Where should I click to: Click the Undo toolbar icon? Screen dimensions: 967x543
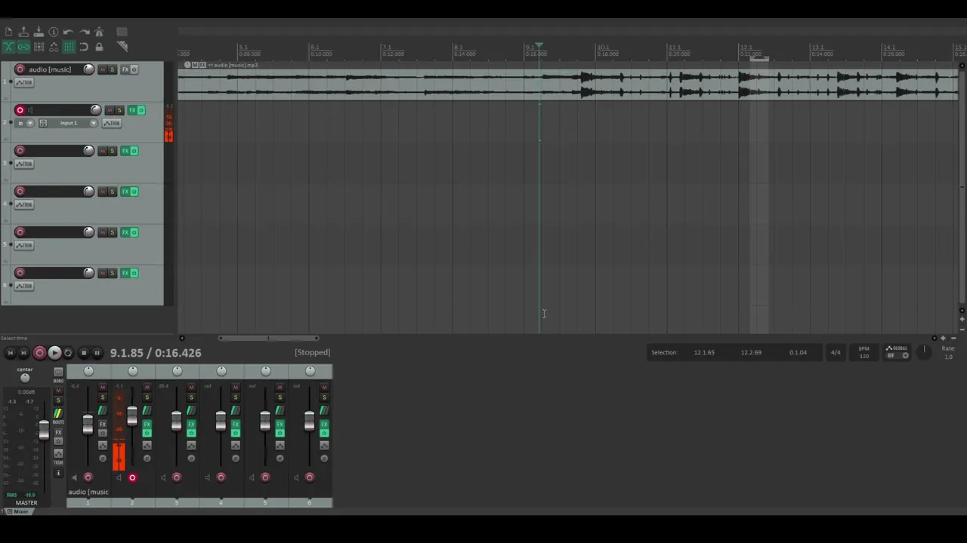(69, 32)
